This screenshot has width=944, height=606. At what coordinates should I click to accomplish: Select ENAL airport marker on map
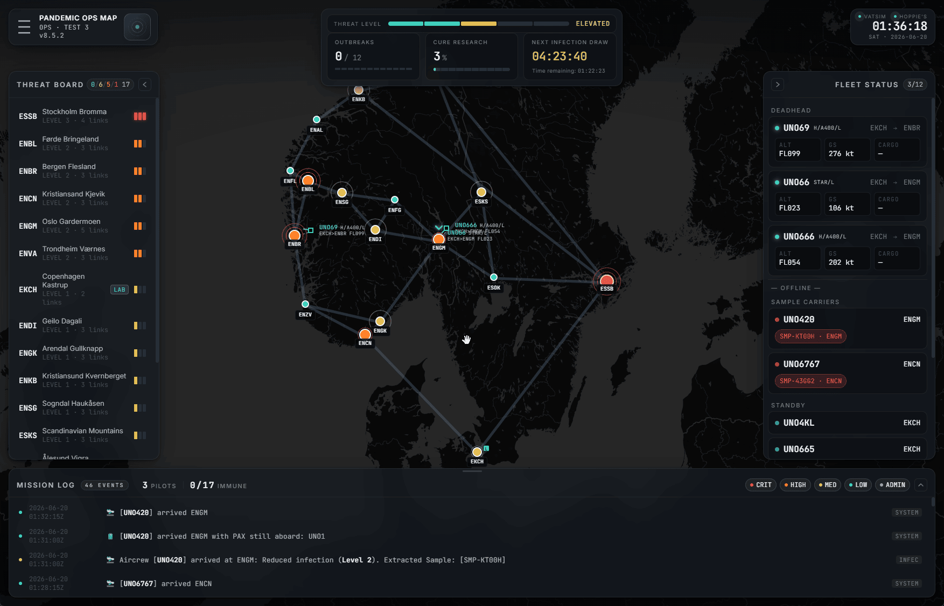click(x=317, y=120)
